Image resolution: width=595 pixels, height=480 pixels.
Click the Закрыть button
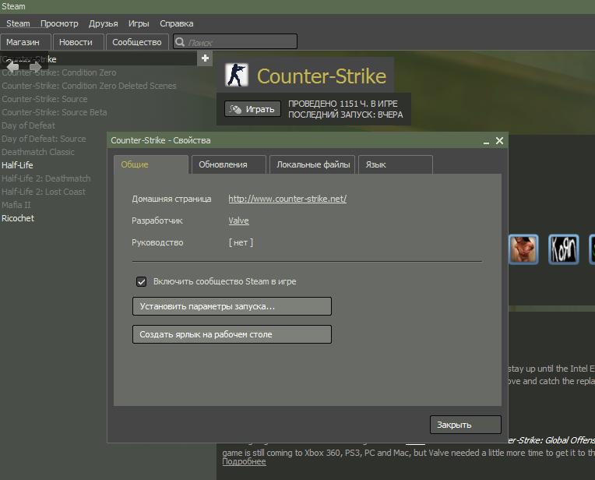click(x=466, y=425)
